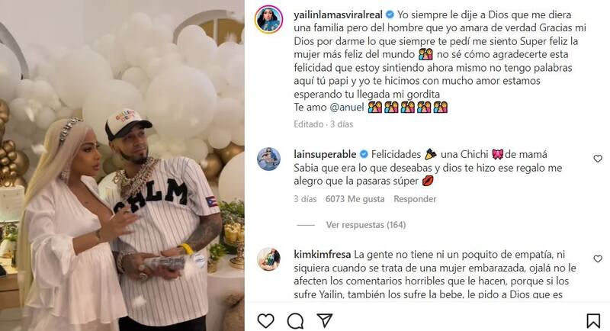The width and height of the screenshot is (610, 331).
Task: Save the post with the bookmark icon
Action: click(593, 321)
